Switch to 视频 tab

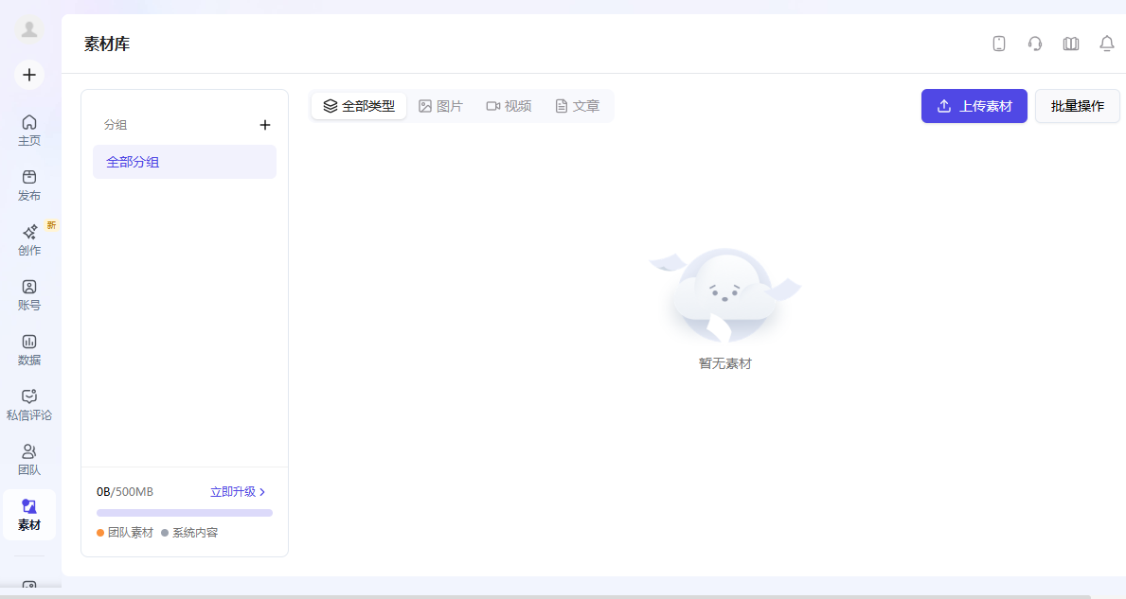(x=509, y=106)
